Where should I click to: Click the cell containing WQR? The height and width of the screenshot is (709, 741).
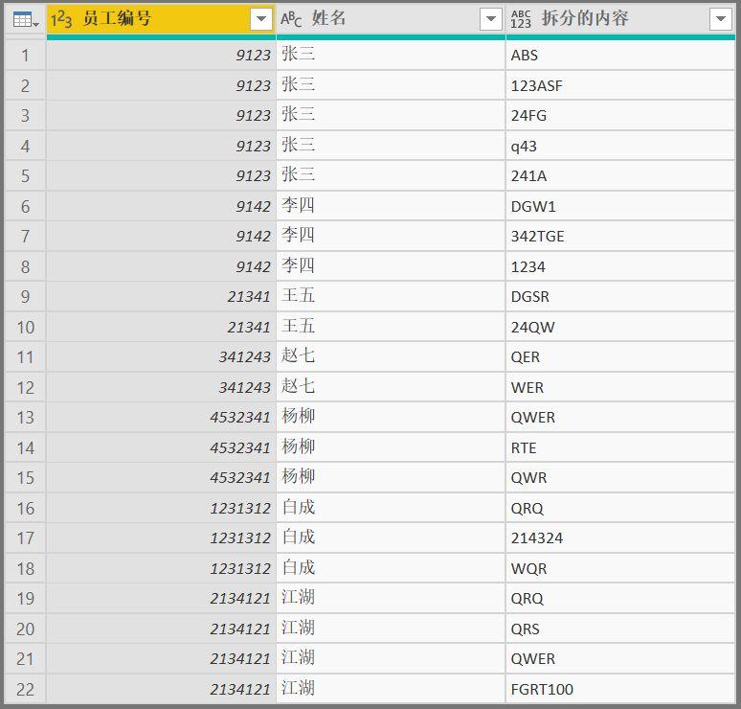[x=620, y=568]
